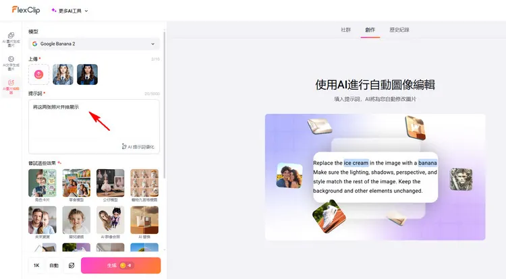Screen dimensions: 506x279
Task: Click the pink 生成 generate button
Action: pos(121,266)
